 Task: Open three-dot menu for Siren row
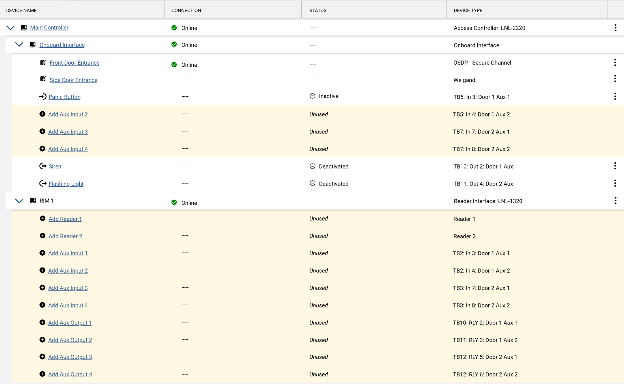[x=615, y=166]
